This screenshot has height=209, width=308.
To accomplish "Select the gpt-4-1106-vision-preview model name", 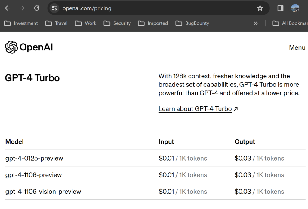I will pos(43,192).
